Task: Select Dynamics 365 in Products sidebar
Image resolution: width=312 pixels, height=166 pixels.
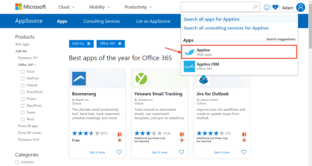Action: [28, 58]
